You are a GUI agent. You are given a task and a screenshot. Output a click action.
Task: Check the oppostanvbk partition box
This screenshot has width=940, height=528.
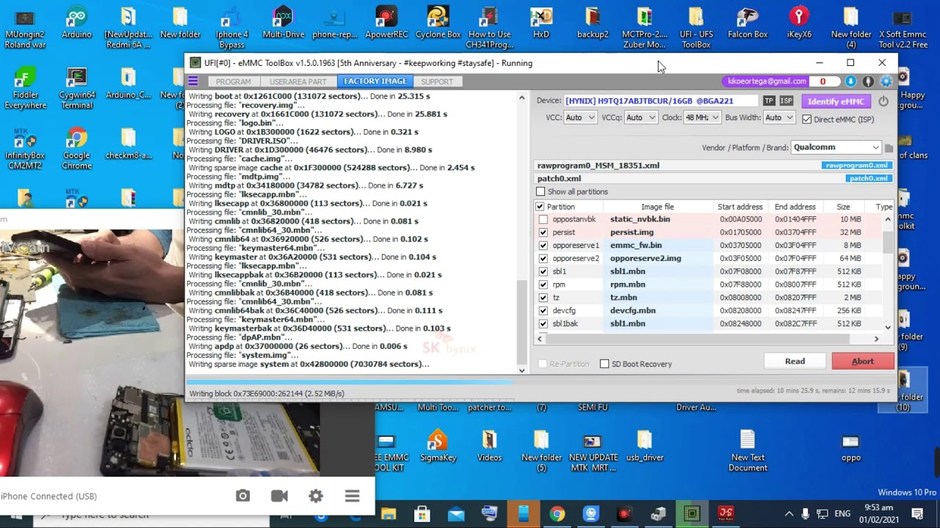pos(543,219)
